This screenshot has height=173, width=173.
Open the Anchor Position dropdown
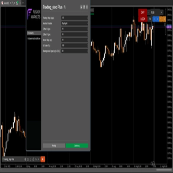[74, 23]
